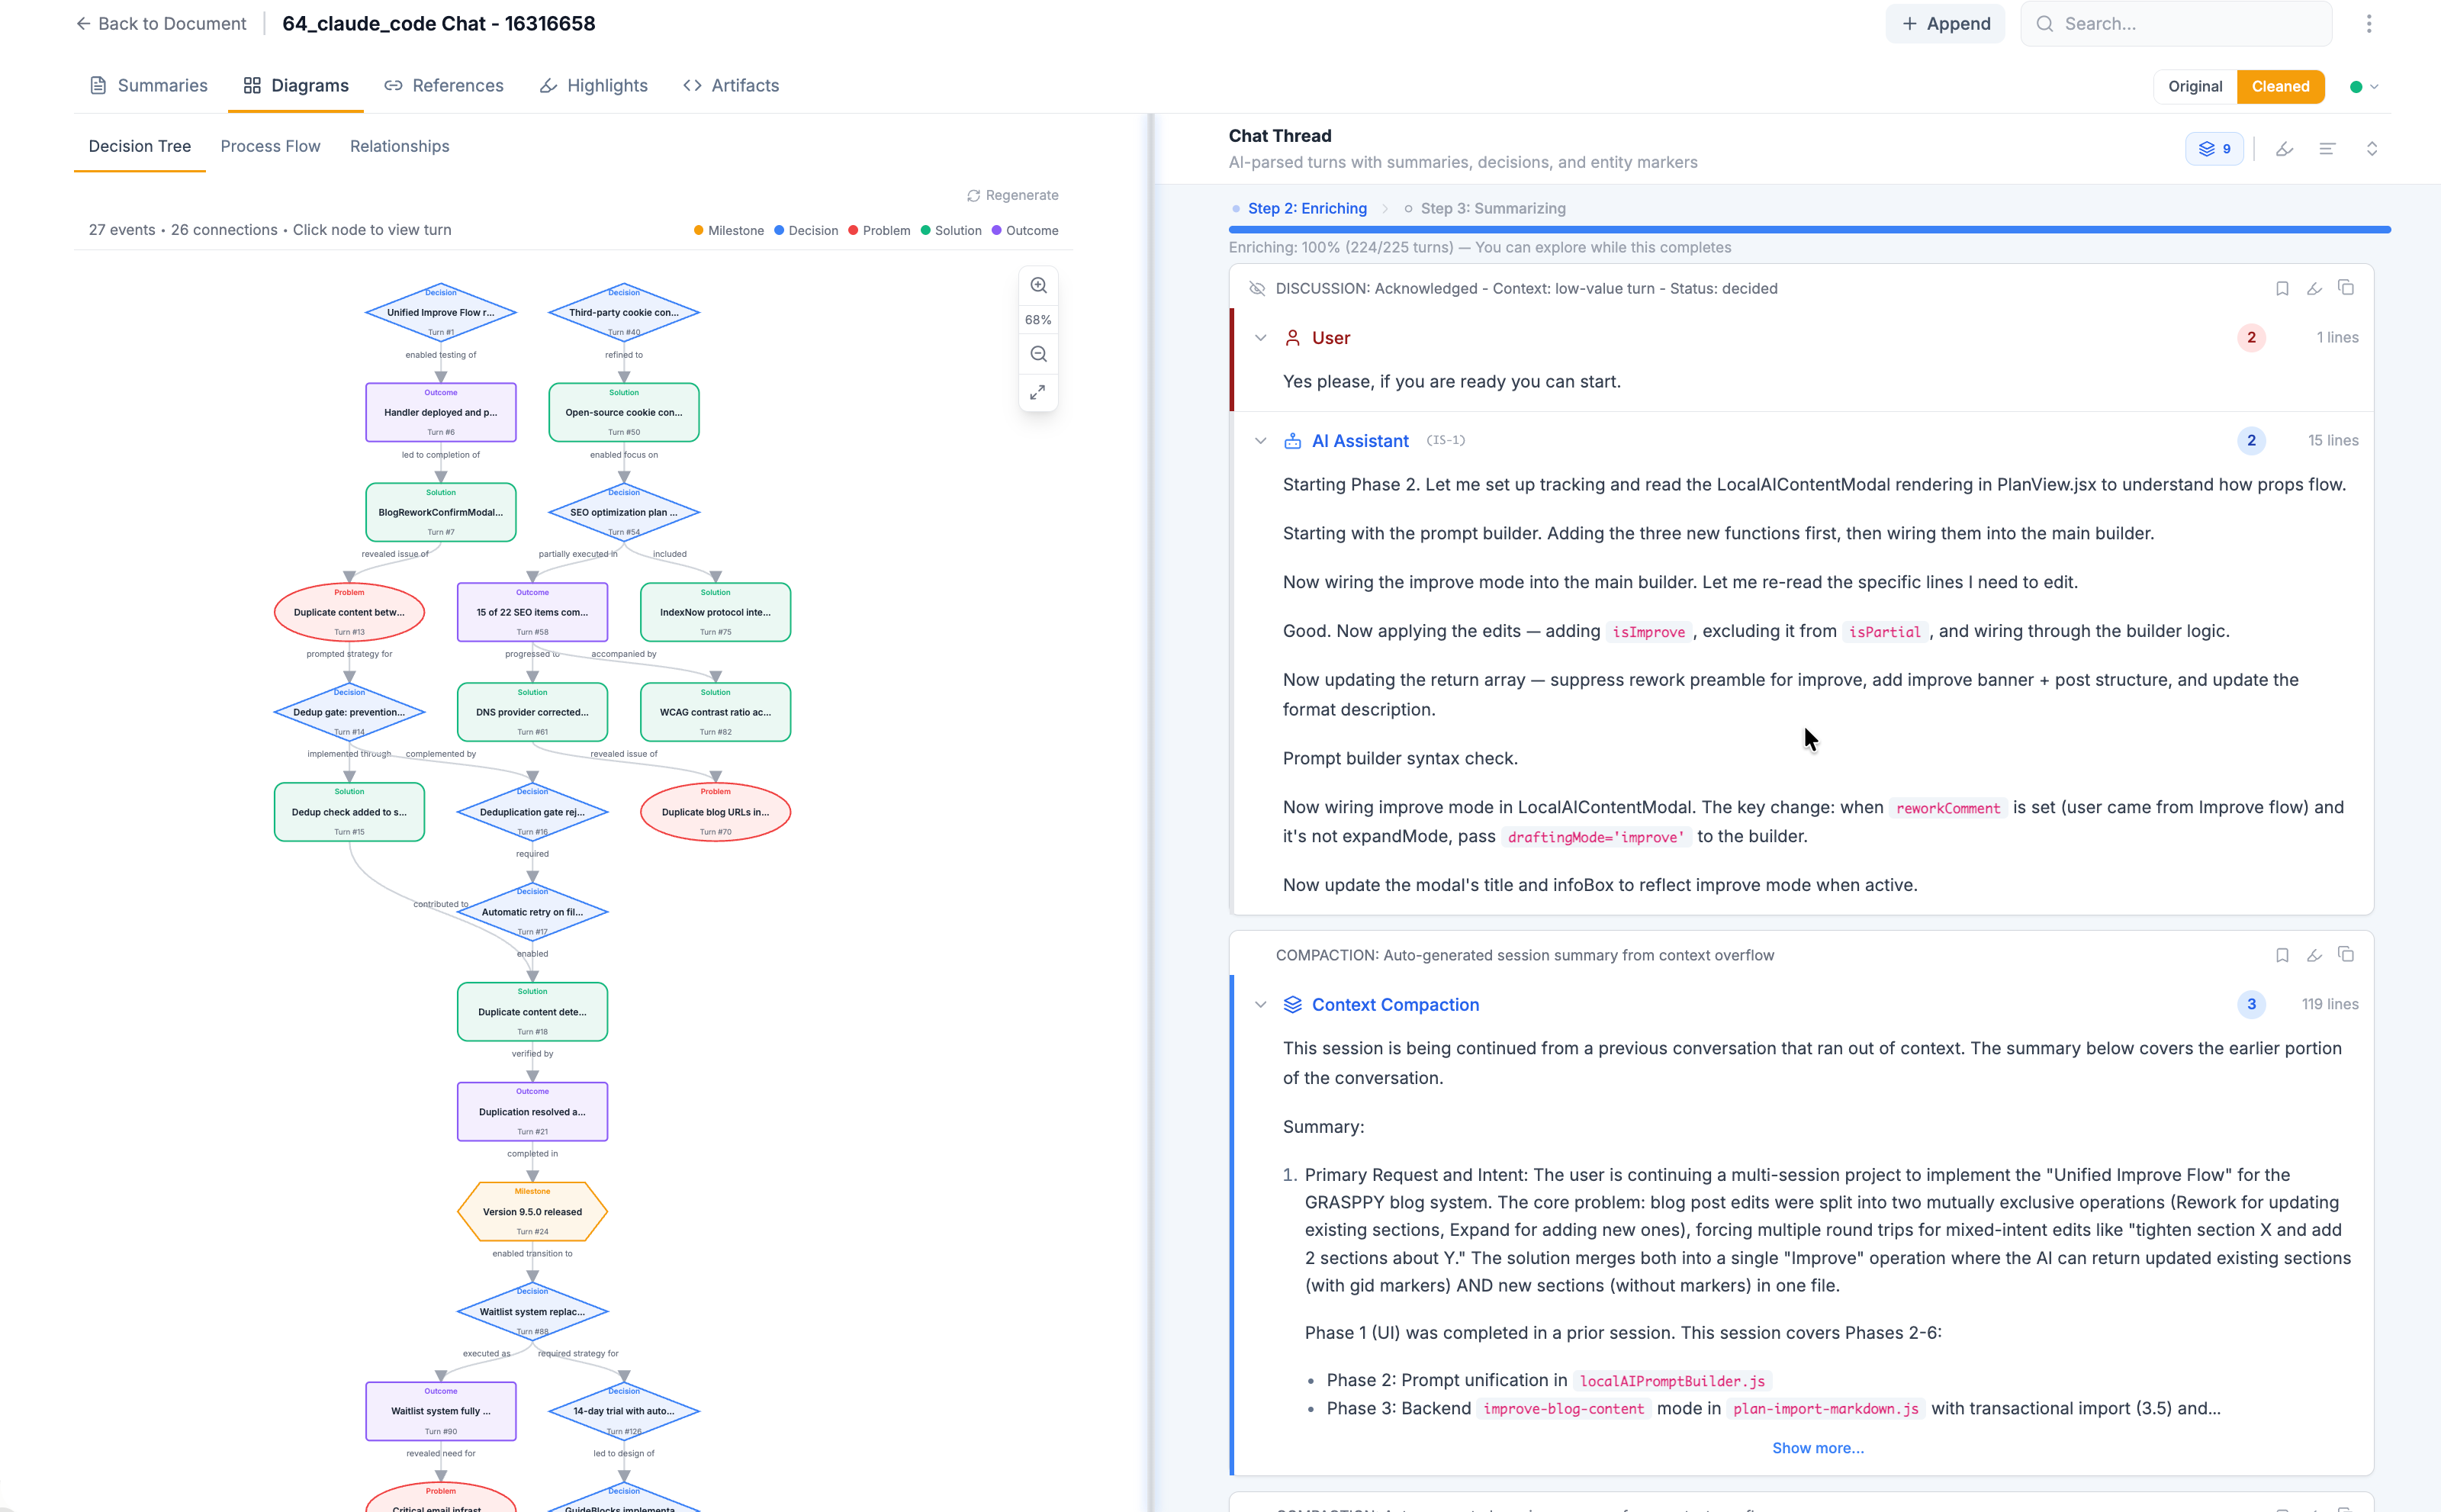This screenshot has height=1512, width=2441.
Task: Toggle Decision legend filter
Action: point(806,231)
